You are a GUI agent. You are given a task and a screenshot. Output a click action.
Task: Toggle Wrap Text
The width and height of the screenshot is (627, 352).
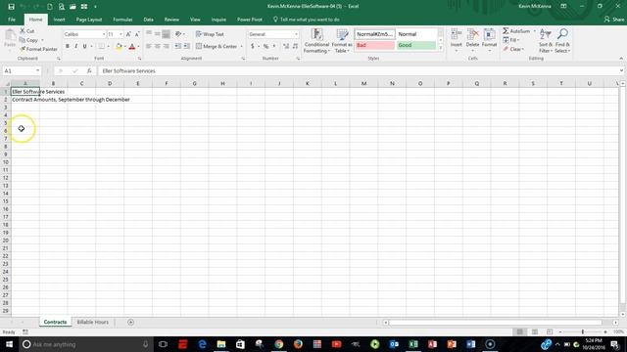[x=210, y=34]
